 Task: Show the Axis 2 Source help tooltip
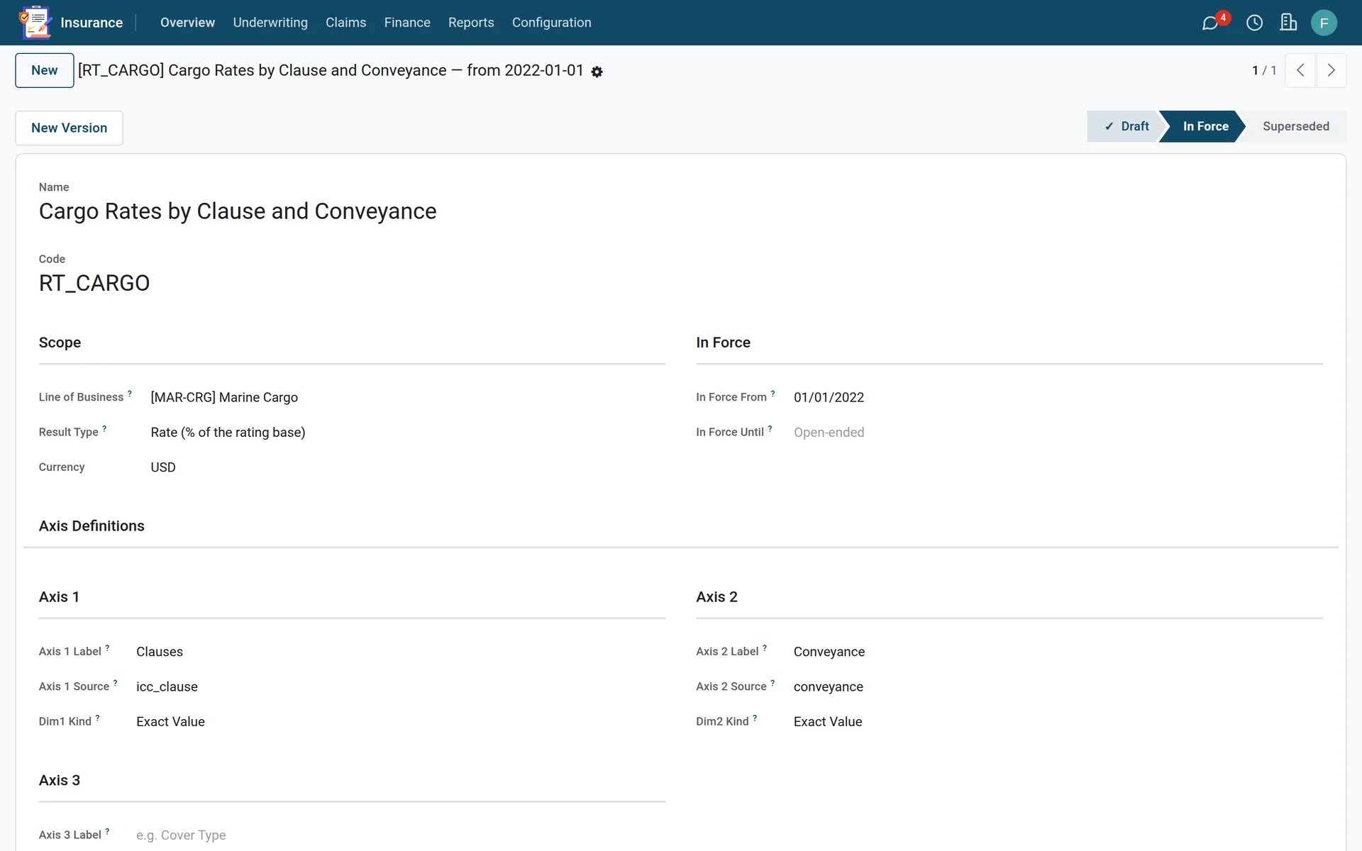(773, 683)
